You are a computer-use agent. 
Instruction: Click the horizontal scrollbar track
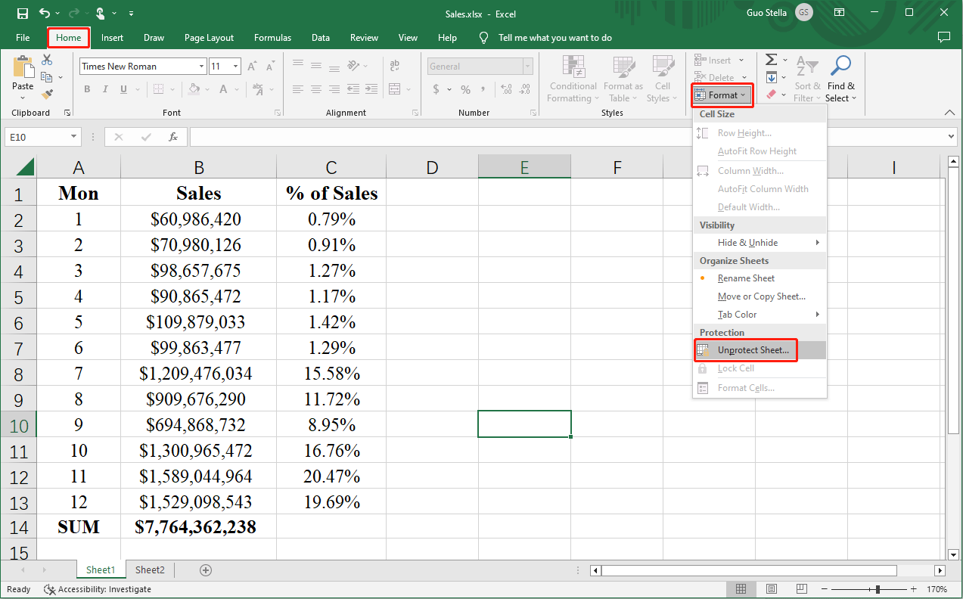coord(749,570)
